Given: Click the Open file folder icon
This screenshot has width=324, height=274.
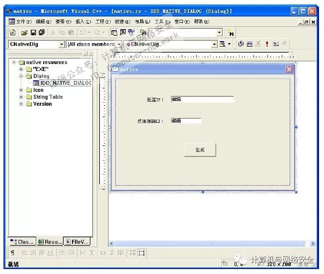Looking at the screenshot, I should point(24,33).
